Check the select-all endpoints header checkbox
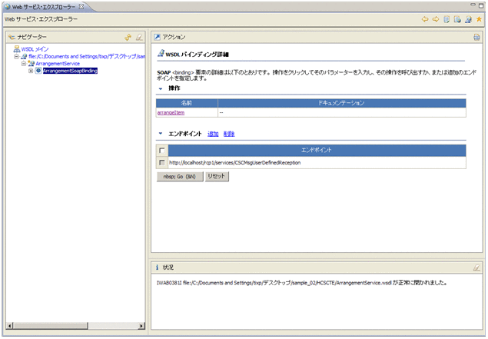The height and width of the screenshot is (339, 488). (x=161, y=151)
